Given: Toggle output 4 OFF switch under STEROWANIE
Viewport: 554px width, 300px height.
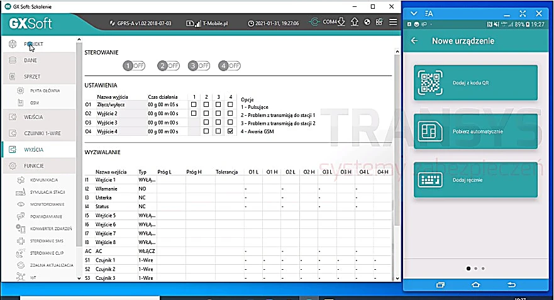Looking at the screenshot, I should (230, 66).
